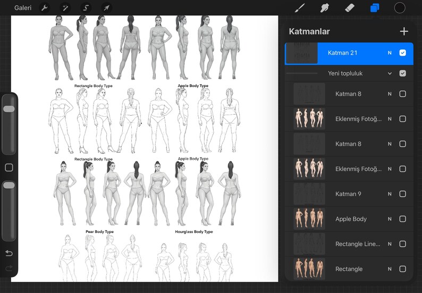Hide the Katman 21 layer
The height and width of the screenshot is (293, 422).
403,53
